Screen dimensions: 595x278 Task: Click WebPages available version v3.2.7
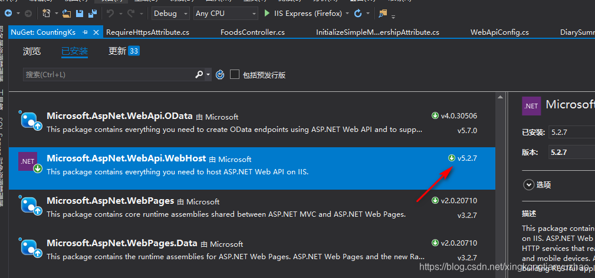point(468,216)
